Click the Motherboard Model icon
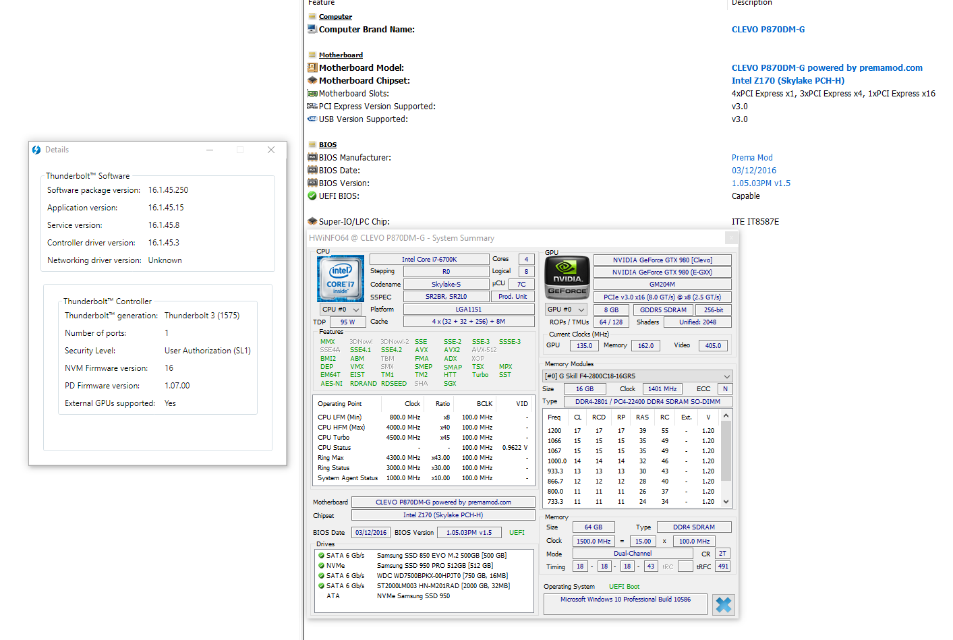Image resolution: width=953 pixels, height=640 pixels. 312,68
